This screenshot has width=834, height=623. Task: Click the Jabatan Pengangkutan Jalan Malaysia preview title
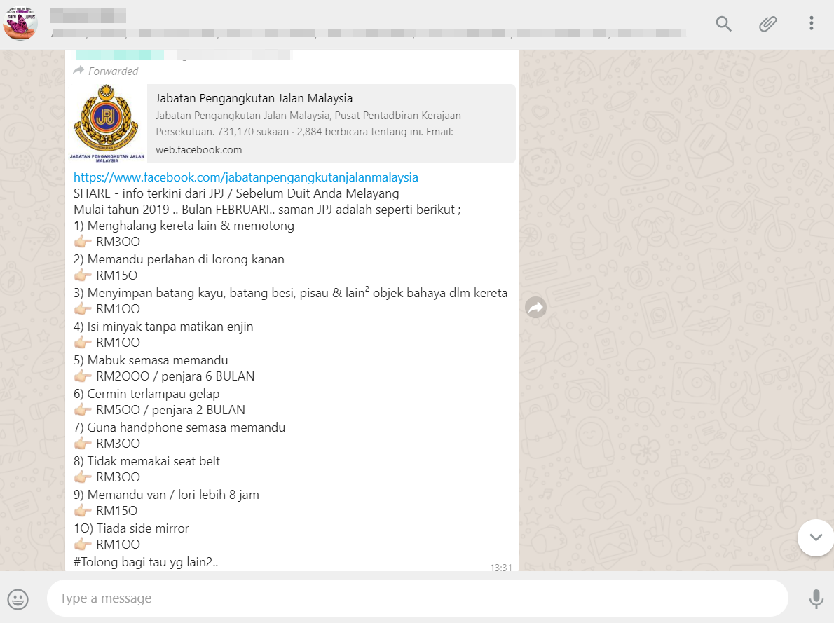254,98
